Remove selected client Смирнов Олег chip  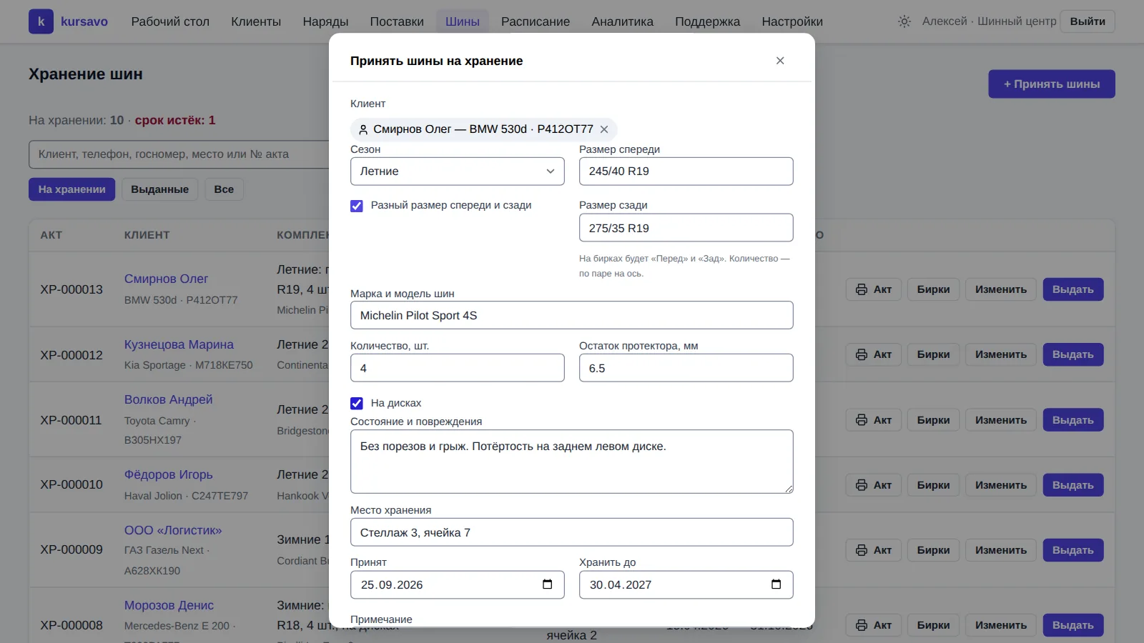[x=604, y=129]
